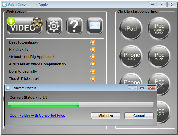Click the envelope mail icon
The width and height of the screenshot is (178, 135).
[x=95, y=26]
